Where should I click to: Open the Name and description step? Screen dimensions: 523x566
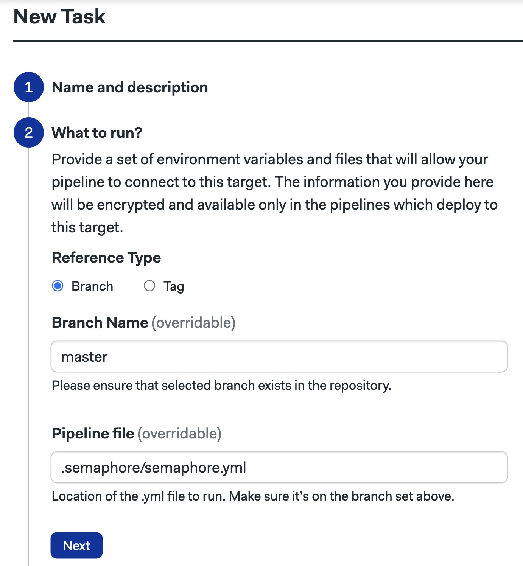(x=129, y=87)
